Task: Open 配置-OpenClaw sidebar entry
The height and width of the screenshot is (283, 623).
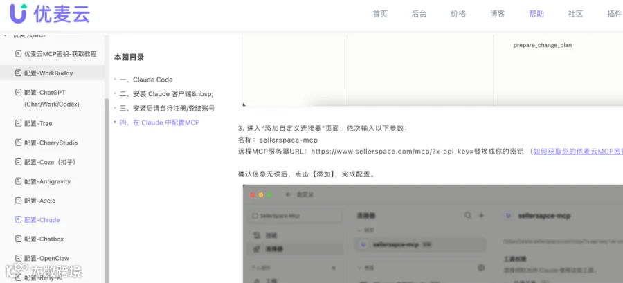Action: (46, 258)
